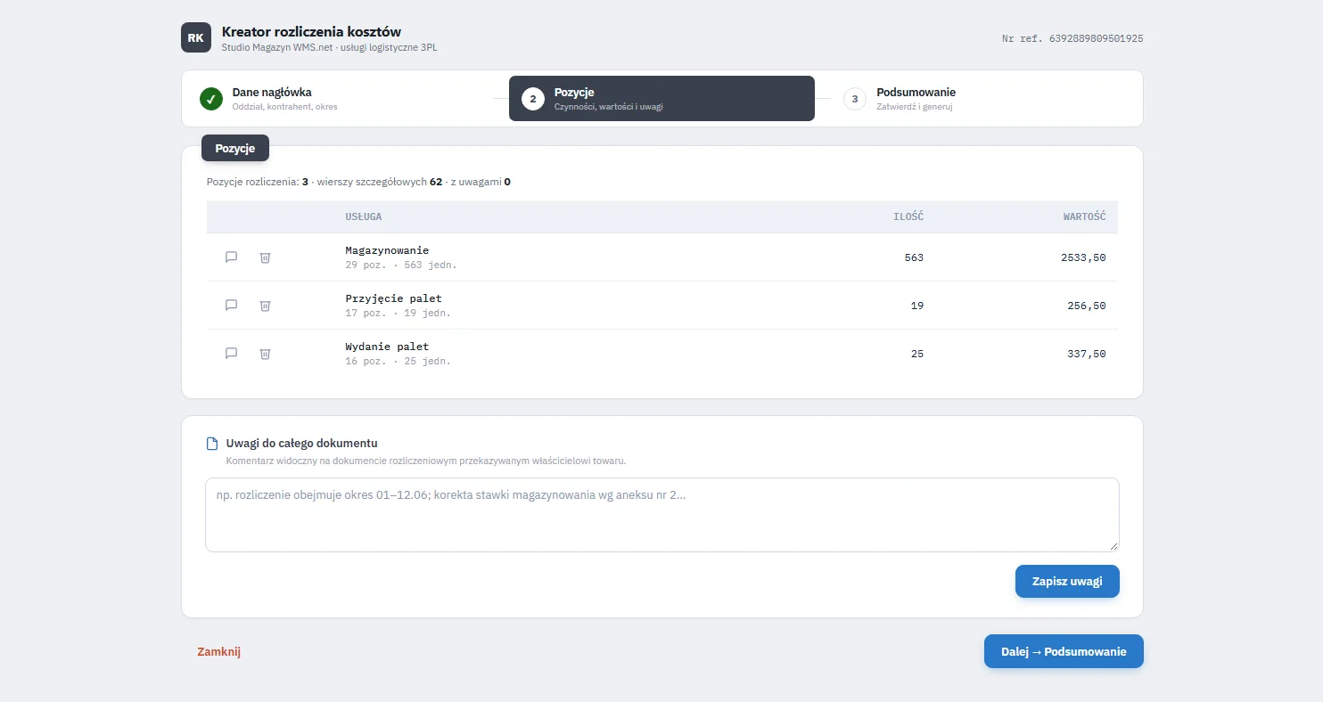Delete the Magazynowanie row
The width and height of the screenshot is (1323, 702).
point(265,257)
